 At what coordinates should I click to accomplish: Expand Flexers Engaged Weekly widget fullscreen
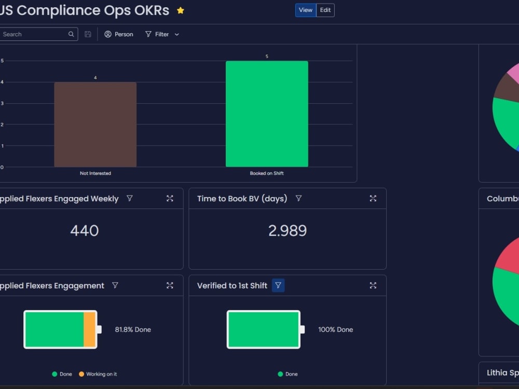click(170, 198)
